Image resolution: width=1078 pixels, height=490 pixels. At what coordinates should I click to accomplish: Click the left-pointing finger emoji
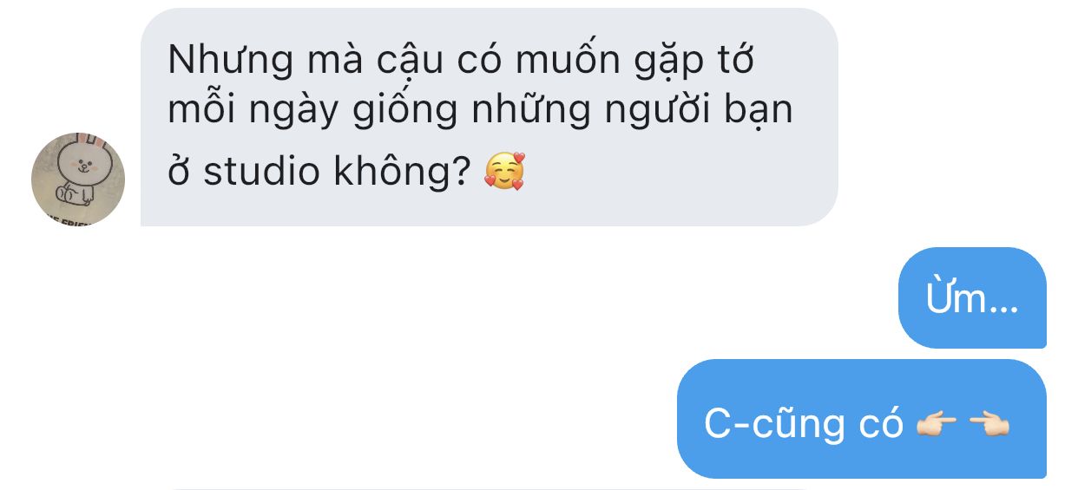pos(989,424)
